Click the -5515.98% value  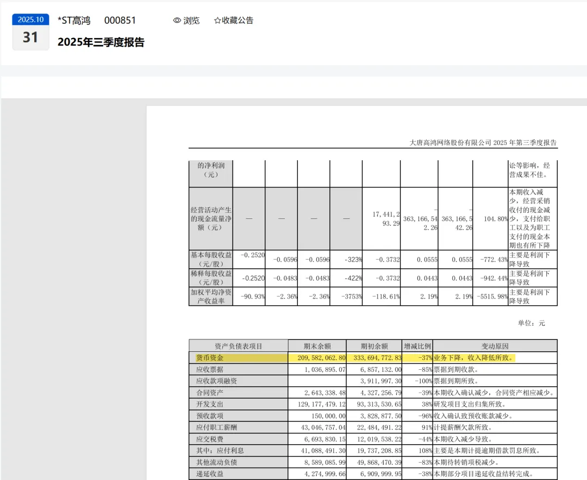coord(492,296)
